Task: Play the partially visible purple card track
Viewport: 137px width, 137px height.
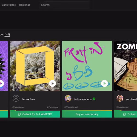Action: tap(1, 83)
